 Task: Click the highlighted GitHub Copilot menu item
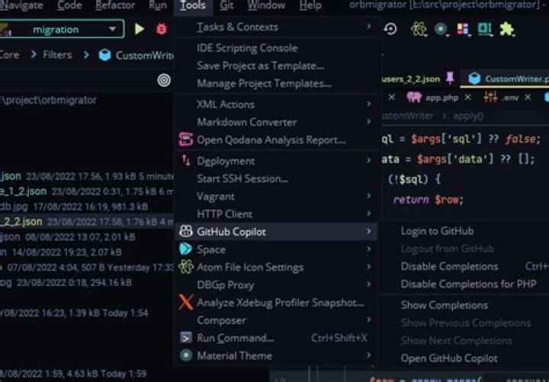[x=276, y=232]
